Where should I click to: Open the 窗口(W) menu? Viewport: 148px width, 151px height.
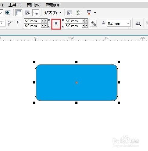click(x=34, y=5)
